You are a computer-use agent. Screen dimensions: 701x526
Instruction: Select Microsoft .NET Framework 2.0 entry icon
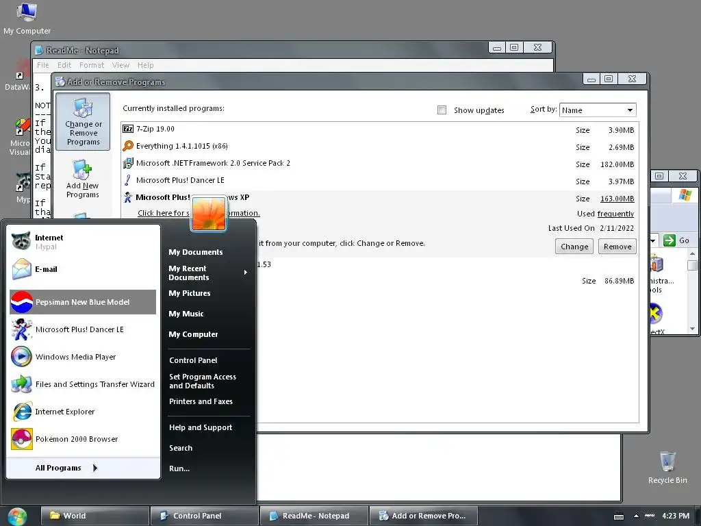[x=128, y=163]
